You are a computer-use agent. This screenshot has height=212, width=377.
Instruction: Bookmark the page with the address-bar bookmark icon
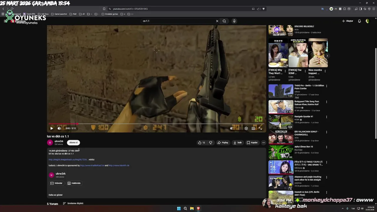104,9
